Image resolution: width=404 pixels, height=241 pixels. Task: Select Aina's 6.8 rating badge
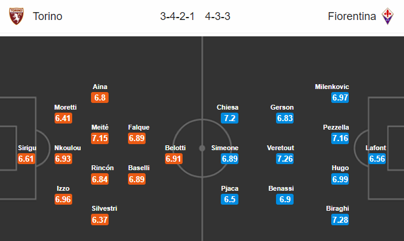click(99, 97)
